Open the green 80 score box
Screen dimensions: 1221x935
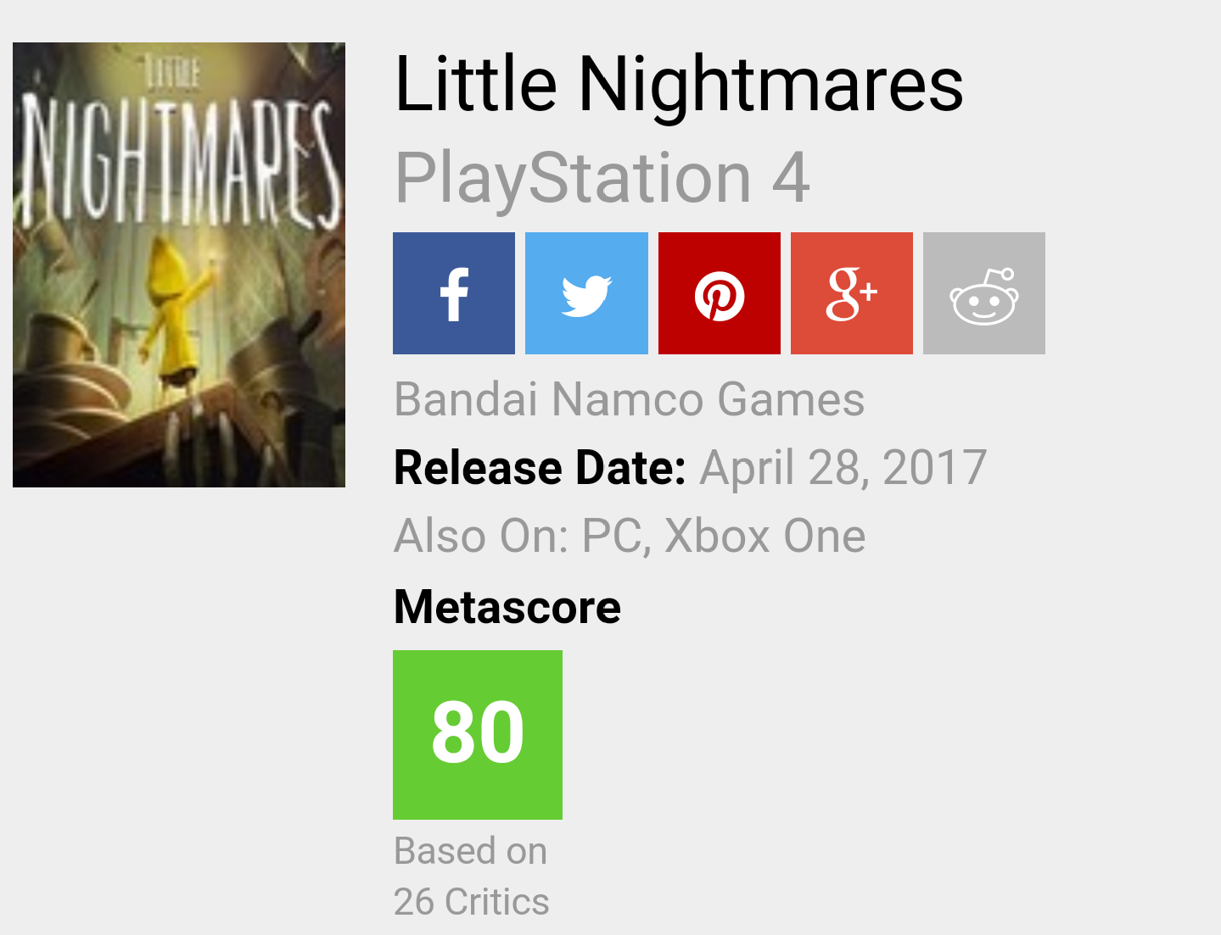pyautogui.click(x=478, y=735)
